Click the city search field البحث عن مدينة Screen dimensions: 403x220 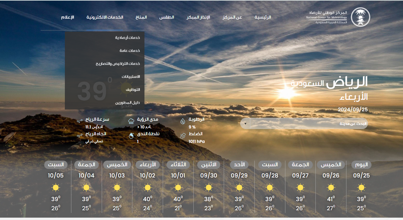pos(309,123)
